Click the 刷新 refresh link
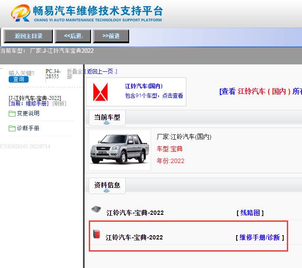302x268 pixels. point(59,103)
